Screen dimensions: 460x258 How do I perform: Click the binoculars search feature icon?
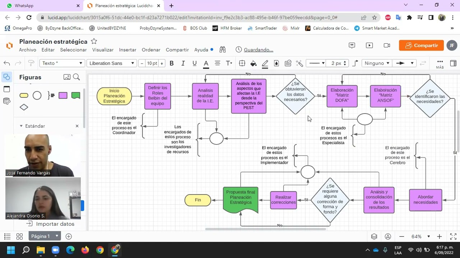pos(223,49)
